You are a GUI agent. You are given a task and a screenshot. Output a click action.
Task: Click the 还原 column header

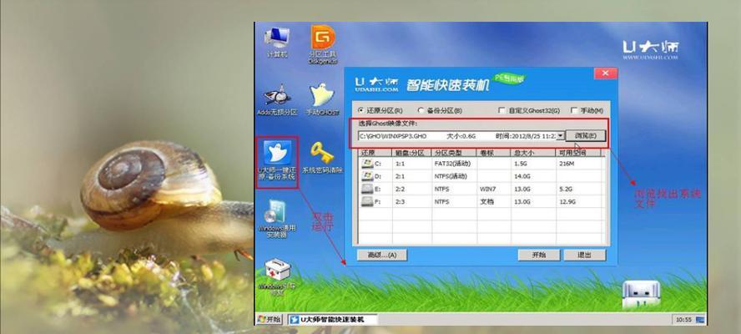pos(376,153)
